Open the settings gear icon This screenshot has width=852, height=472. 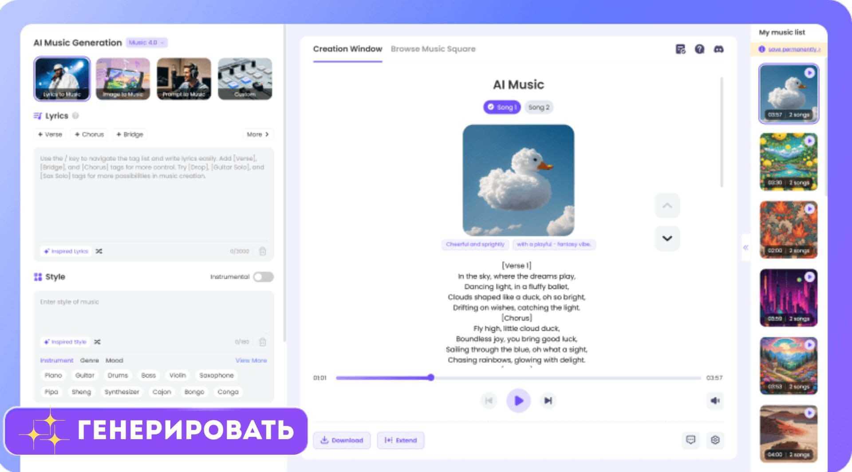tap(715, 440)
